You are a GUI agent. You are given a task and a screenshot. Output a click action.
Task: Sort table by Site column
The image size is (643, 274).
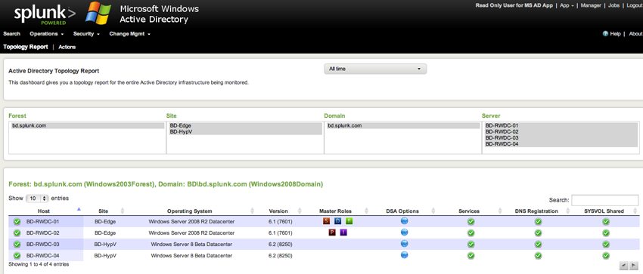pyautogui.click(x=104, y=211)
